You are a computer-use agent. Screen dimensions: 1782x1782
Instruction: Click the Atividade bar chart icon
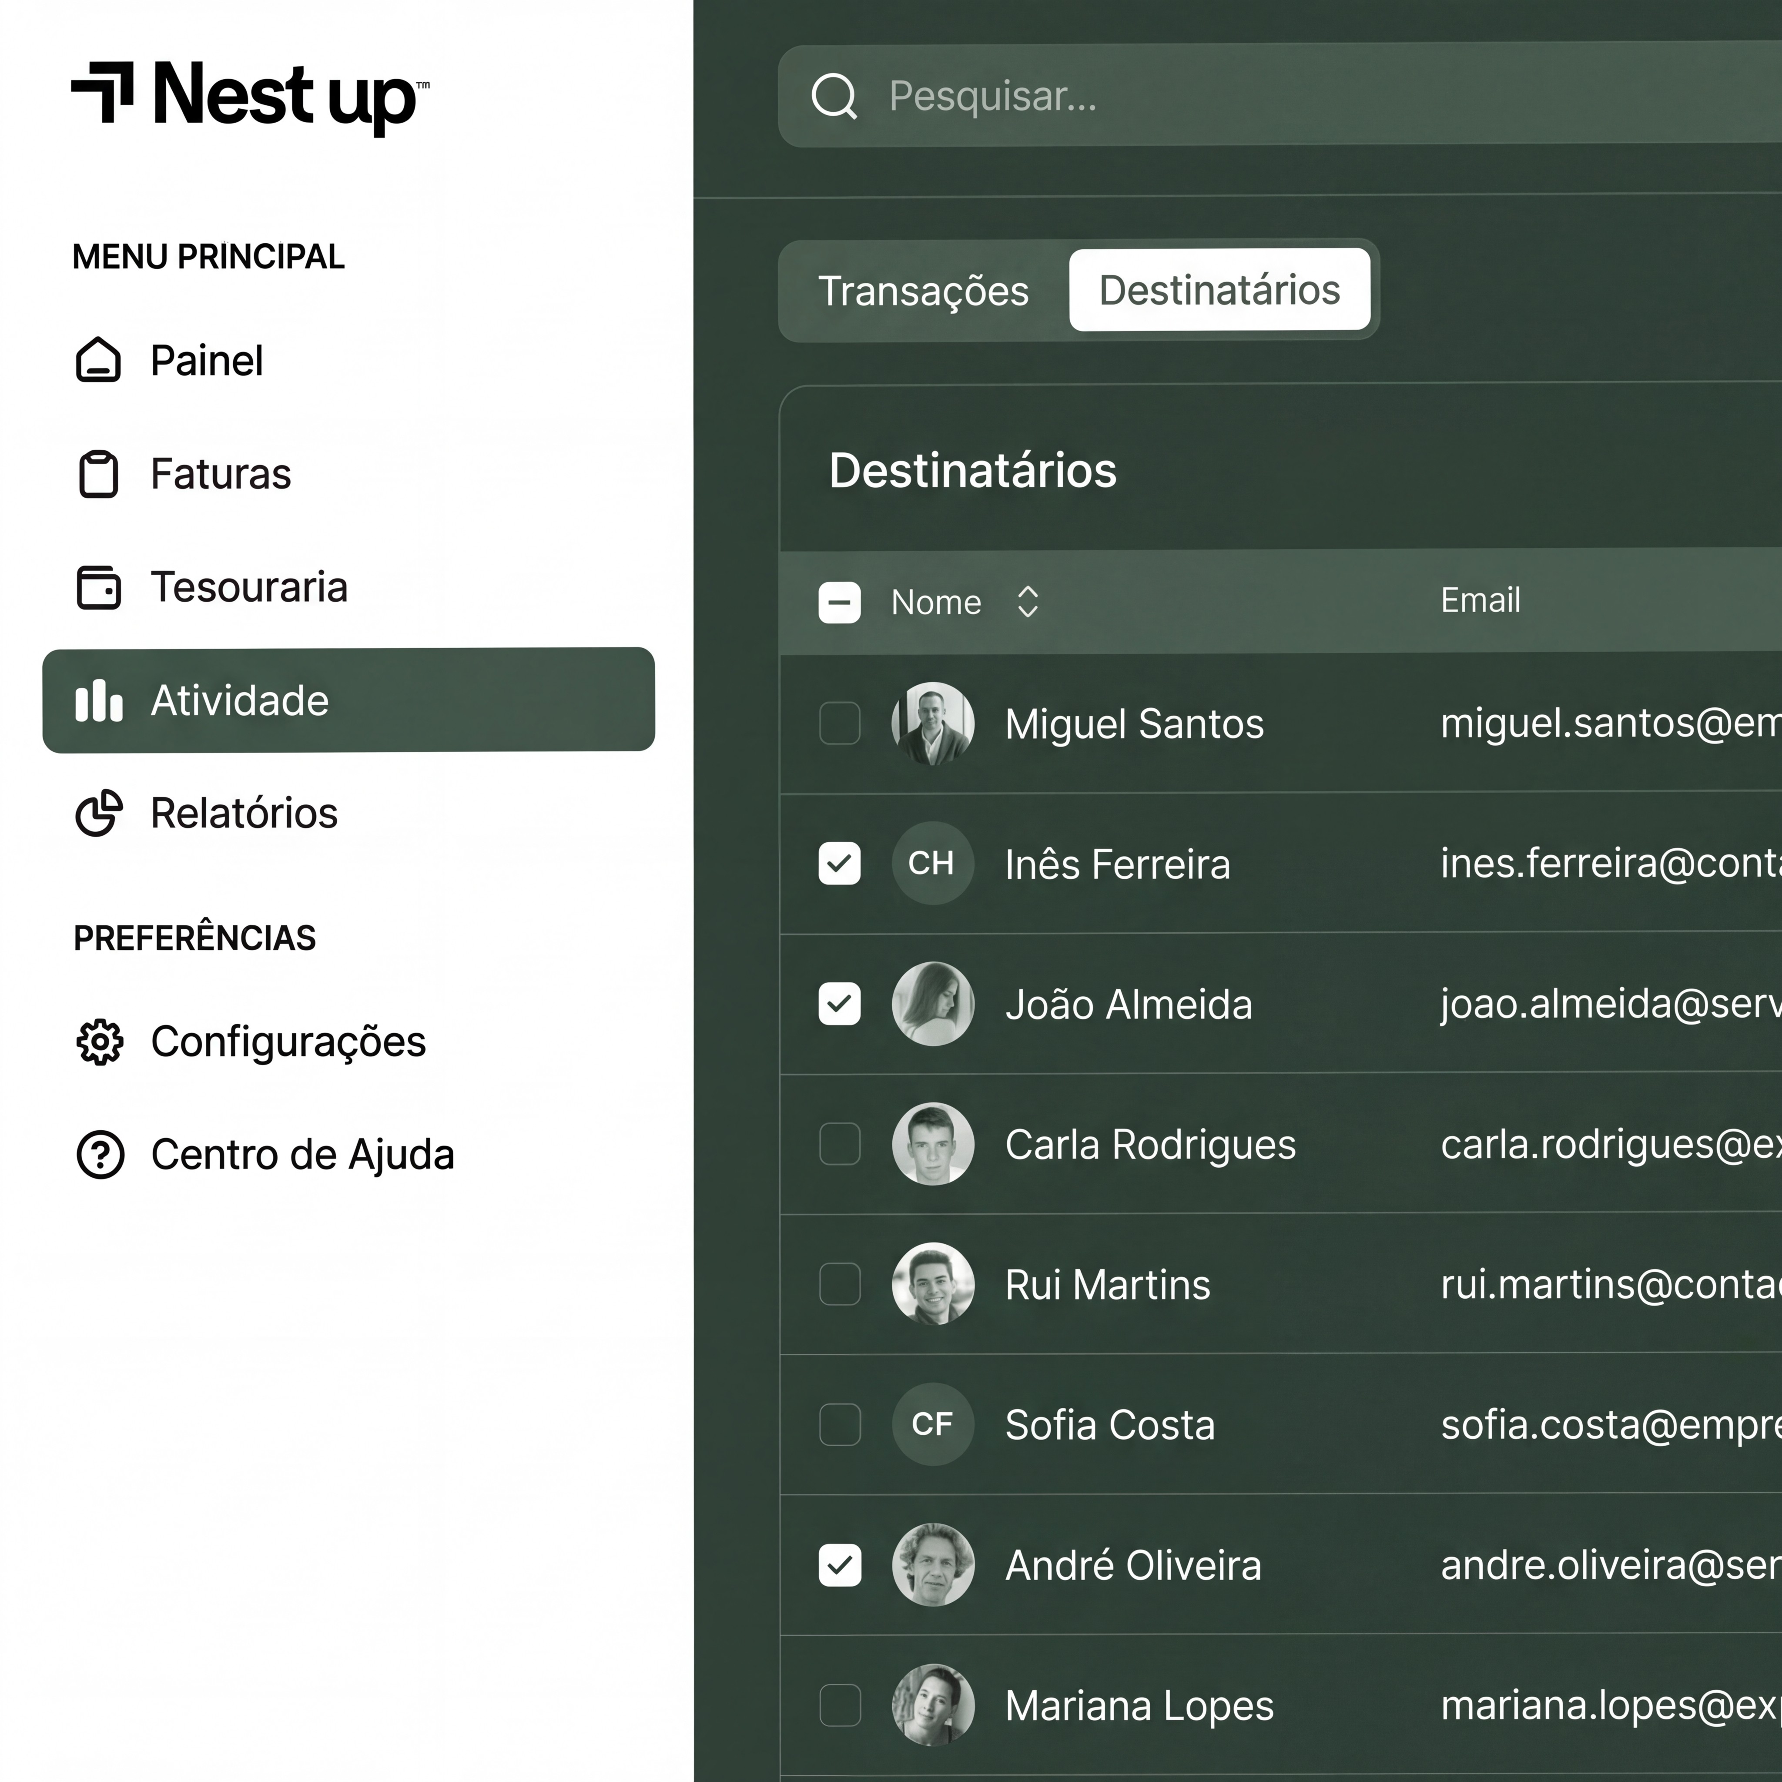point(98,701)
